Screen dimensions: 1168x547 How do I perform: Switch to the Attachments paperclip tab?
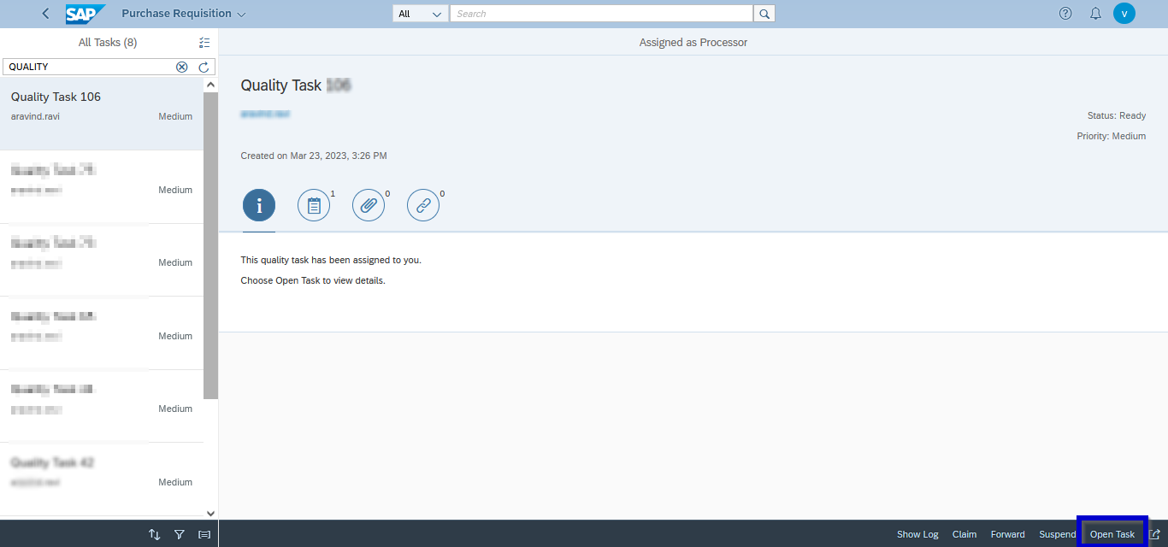point(369,204)
